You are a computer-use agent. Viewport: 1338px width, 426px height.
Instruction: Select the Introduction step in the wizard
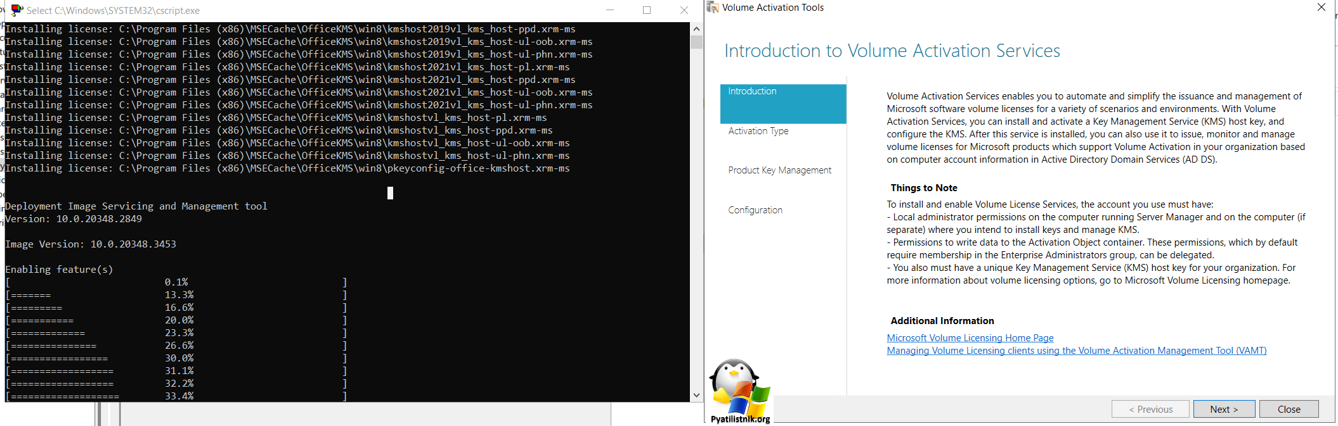click(x=783, y=104)
